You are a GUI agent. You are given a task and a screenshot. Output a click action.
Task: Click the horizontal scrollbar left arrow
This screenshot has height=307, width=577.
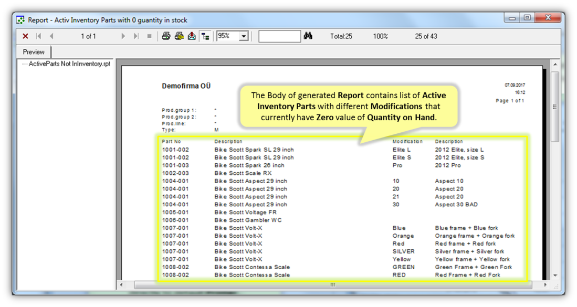point(121,284)
